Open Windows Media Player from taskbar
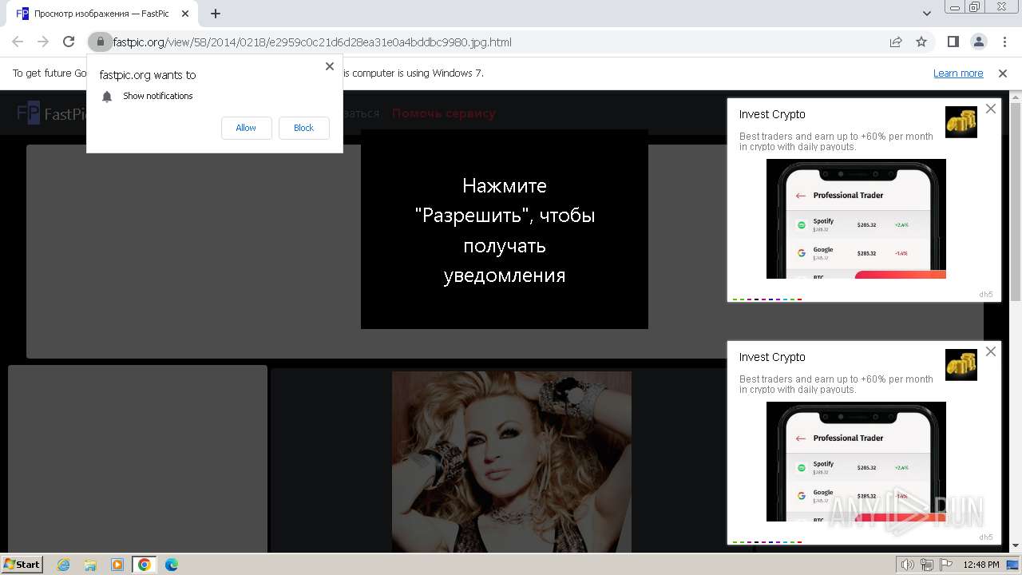Screen dimensions: 1022x575 117,565
